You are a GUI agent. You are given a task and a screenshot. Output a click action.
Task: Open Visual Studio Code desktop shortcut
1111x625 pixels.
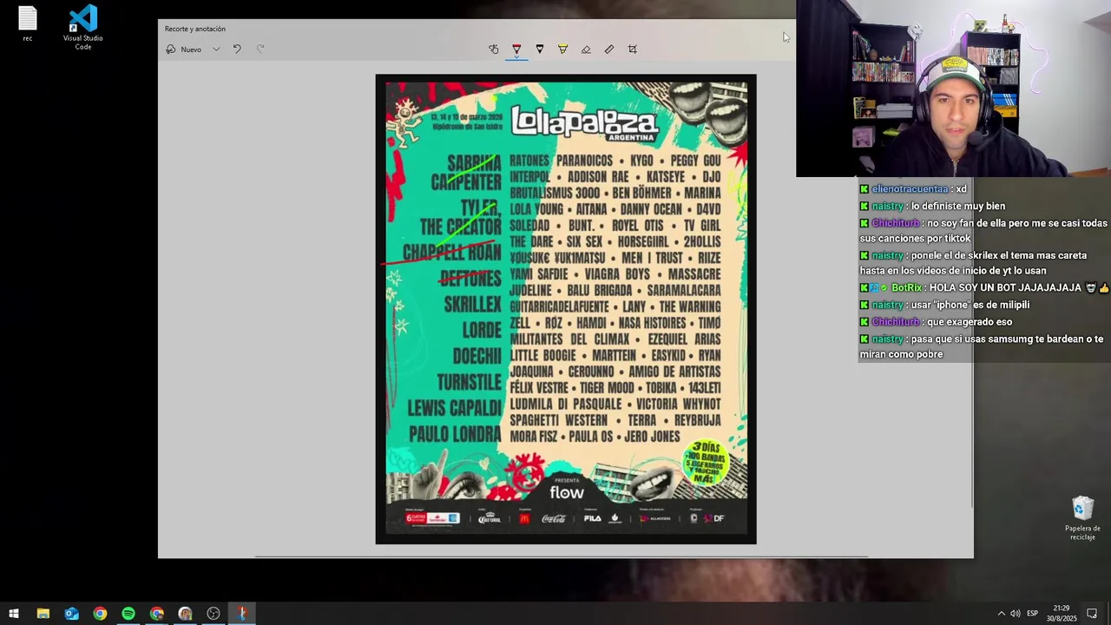[x=82, y=28]
